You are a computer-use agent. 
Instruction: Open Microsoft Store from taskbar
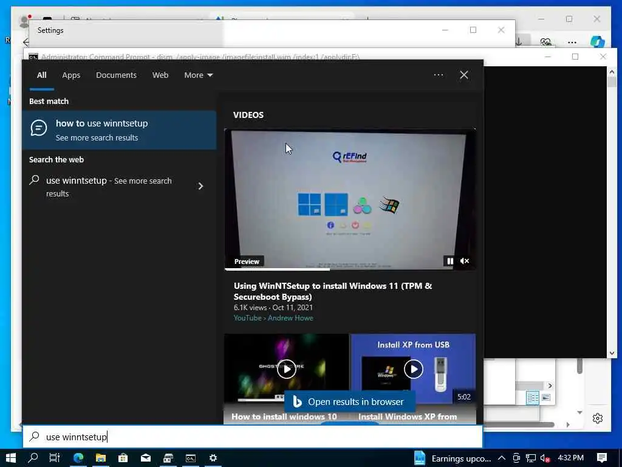(123, 458)
